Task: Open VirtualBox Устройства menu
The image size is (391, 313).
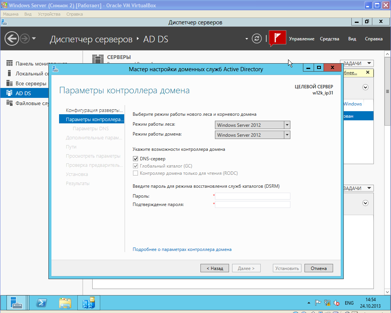Action: click(x=49, y=14)
